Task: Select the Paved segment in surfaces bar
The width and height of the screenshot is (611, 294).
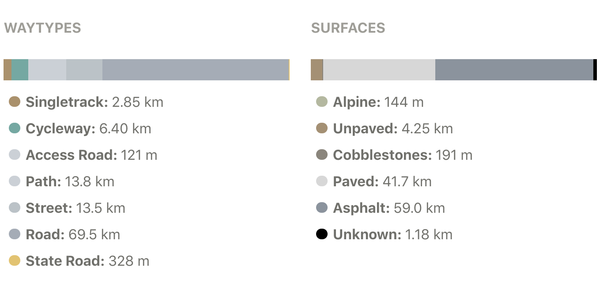Action: [379, 70]
